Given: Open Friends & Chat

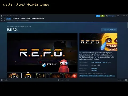Looking at the screenshot, I should [121, 80].
